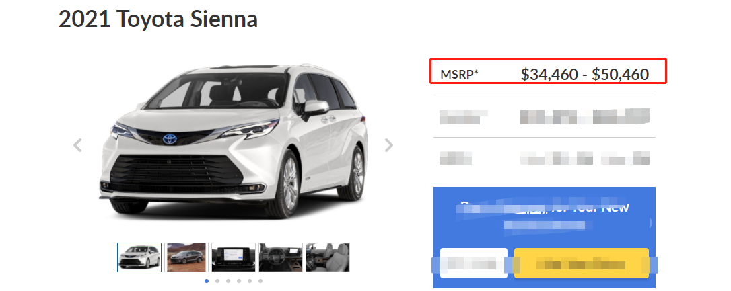Click the yellow button in blue panel

click(x=582, y=263)
